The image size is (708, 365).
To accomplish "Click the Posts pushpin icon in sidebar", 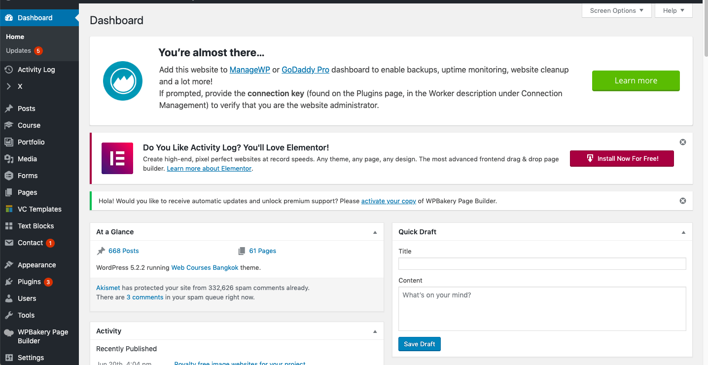I will tap(9, 109).
